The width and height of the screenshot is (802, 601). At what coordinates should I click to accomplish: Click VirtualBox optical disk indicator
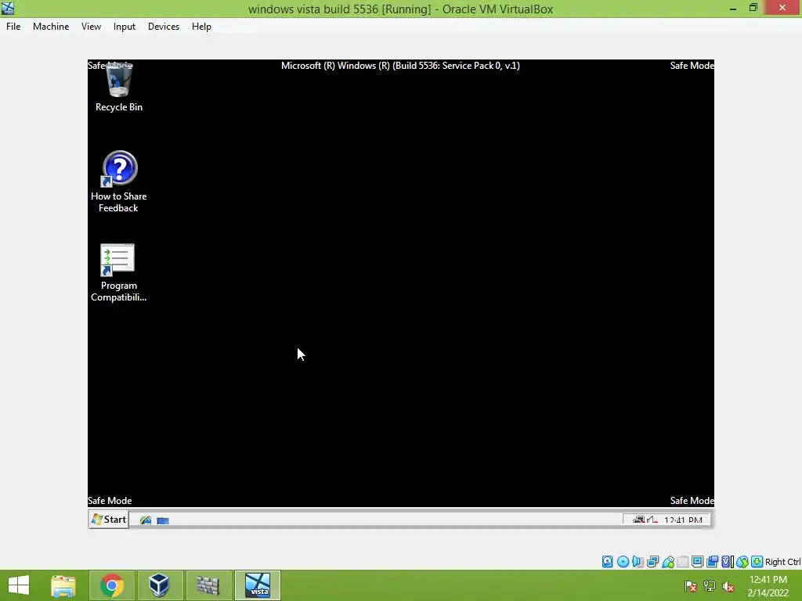[x=623, y=562]
